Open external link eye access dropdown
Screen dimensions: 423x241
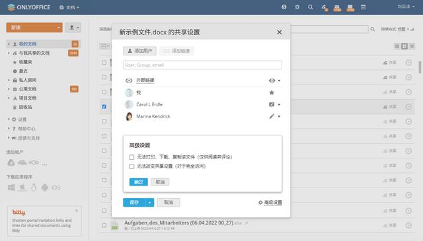[x=275, y=81]
